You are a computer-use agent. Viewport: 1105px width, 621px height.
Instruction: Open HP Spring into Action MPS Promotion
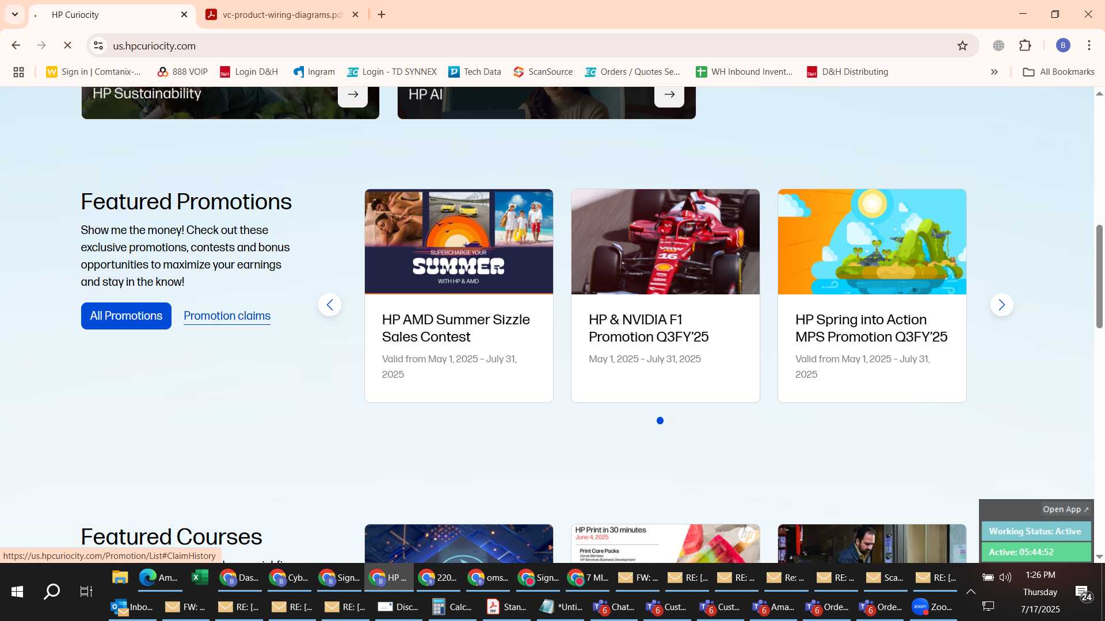871,328
